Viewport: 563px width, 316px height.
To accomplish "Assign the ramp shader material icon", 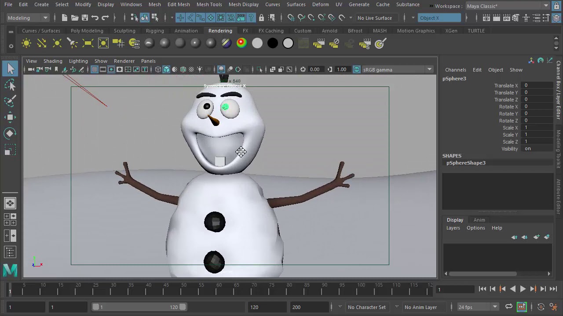I will tap(241, 43).
